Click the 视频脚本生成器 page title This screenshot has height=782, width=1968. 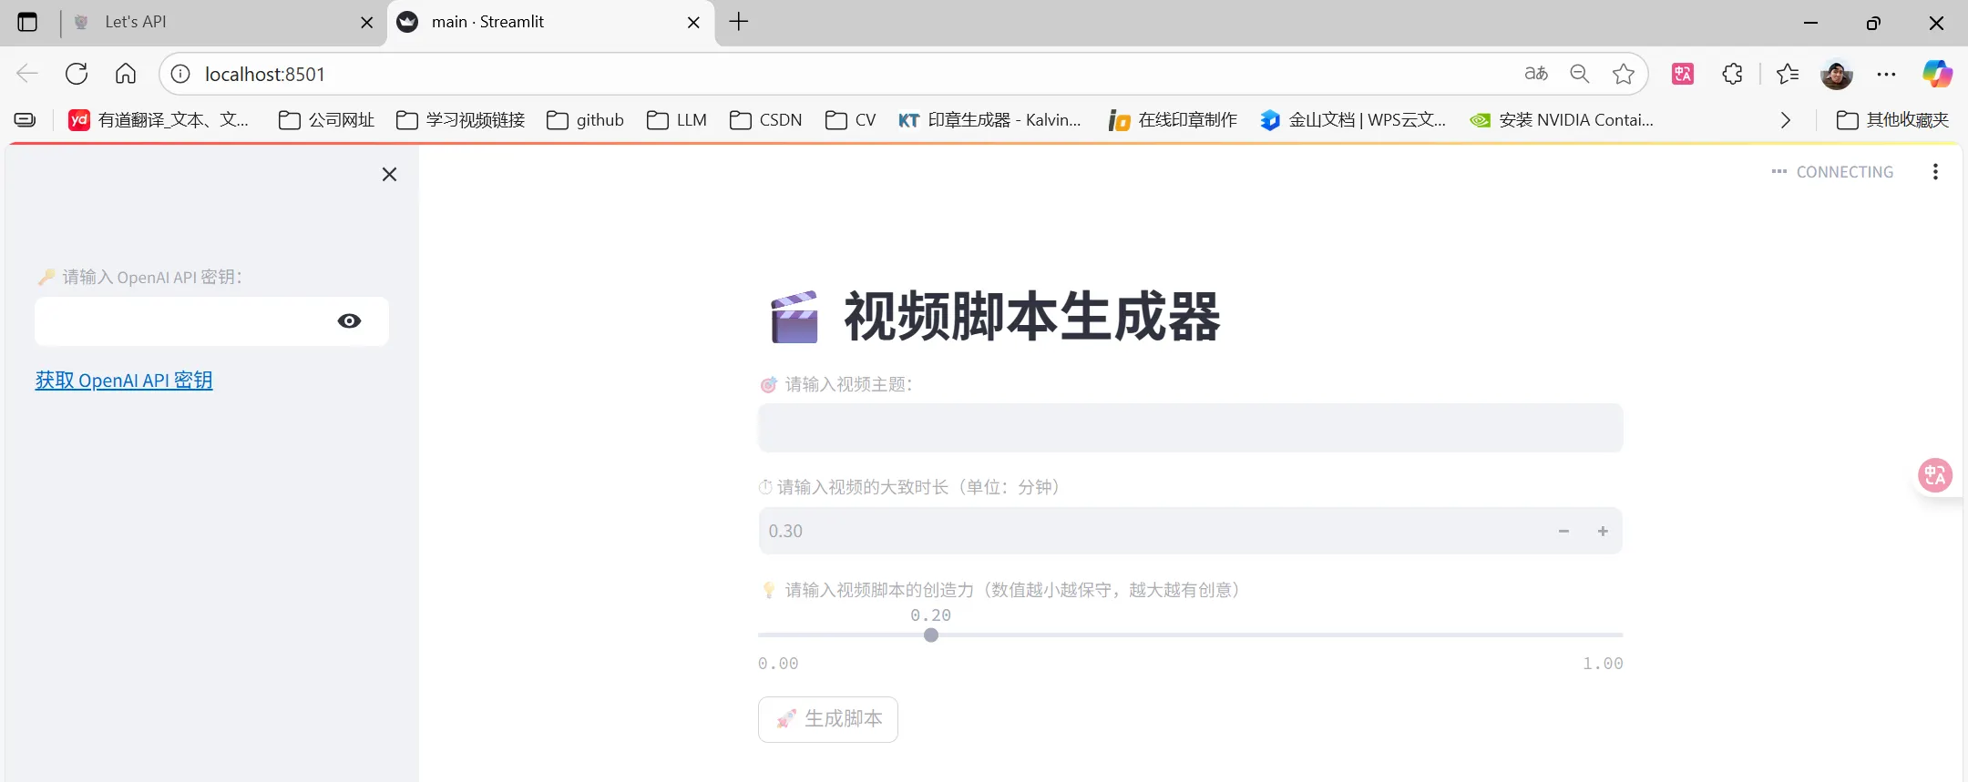coord(1032,317)
